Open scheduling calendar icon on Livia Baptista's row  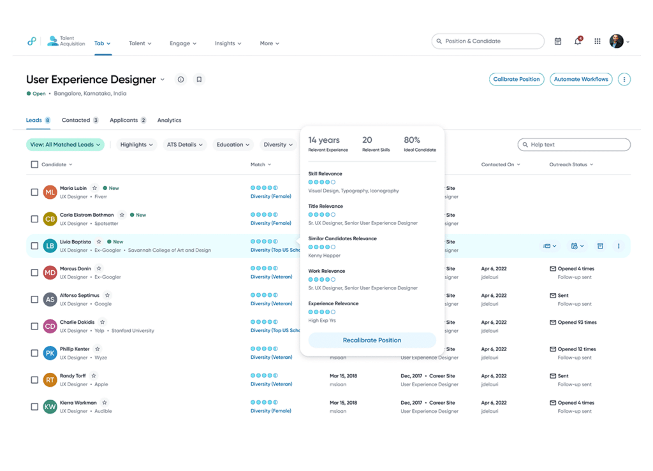click(575, 245)
